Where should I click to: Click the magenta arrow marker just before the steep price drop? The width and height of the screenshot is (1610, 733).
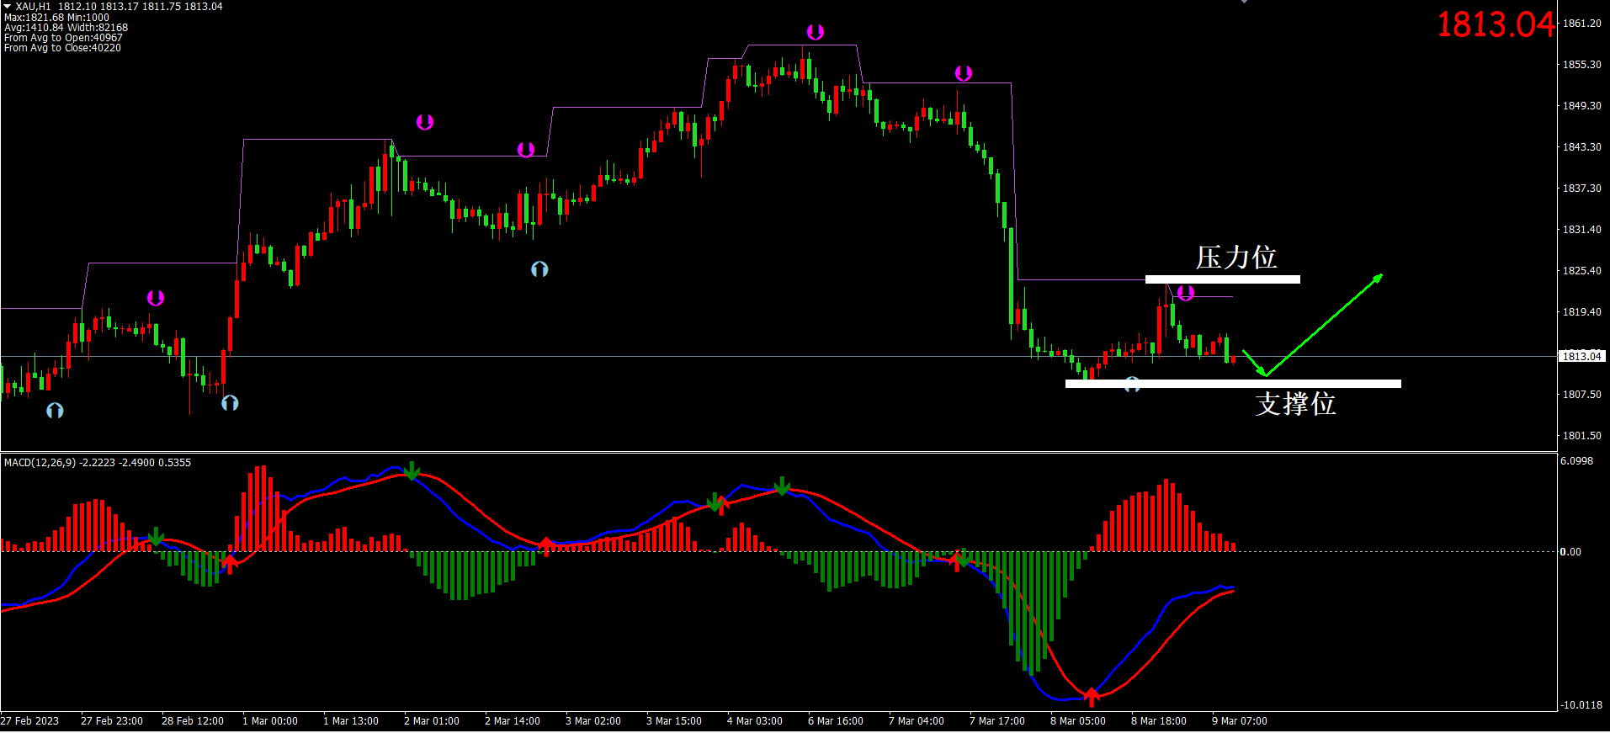964,73
